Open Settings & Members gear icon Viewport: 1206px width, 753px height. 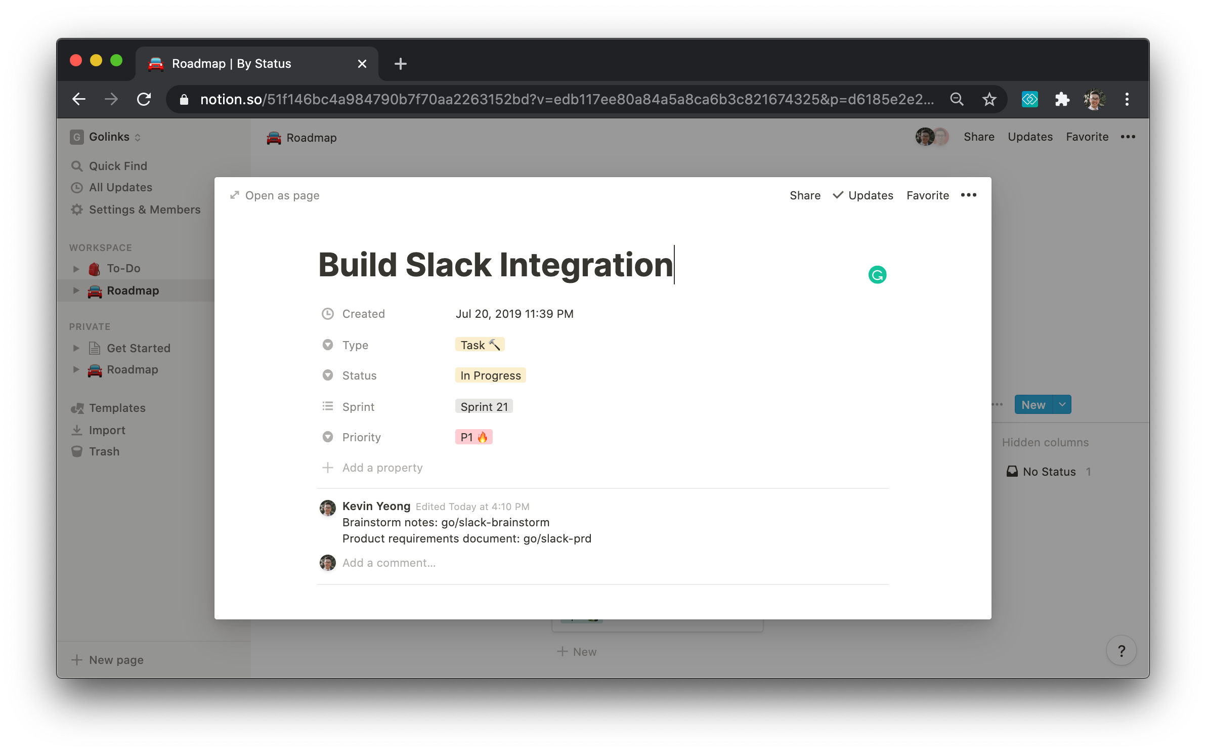pos(77,210)
